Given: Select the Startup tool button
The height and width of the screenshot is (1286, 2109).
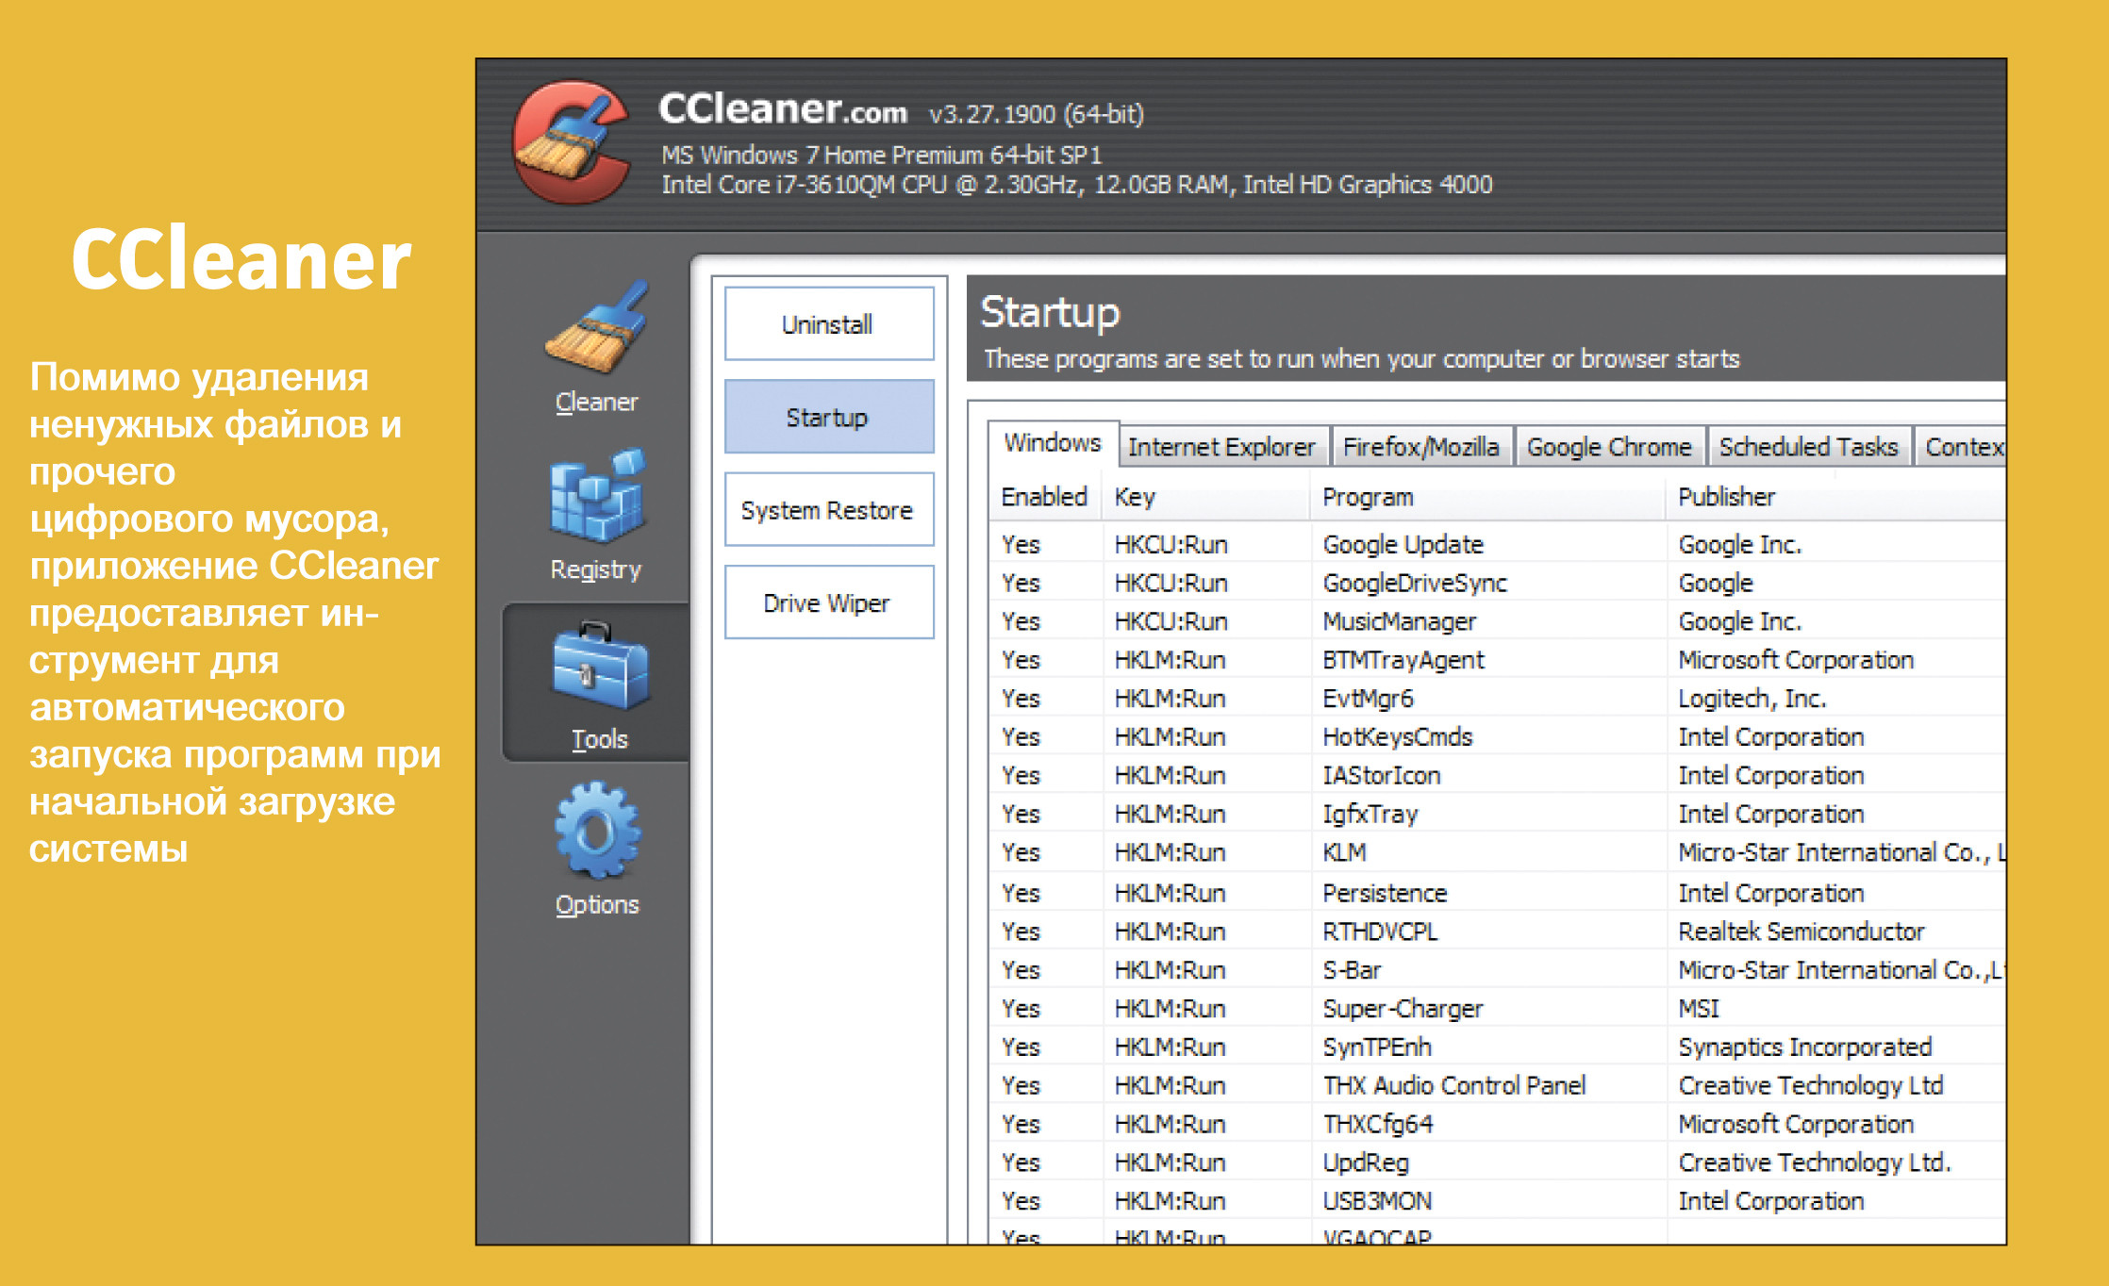Looking at the screenshot, I should pyautogui.click(x=828, y=418).
